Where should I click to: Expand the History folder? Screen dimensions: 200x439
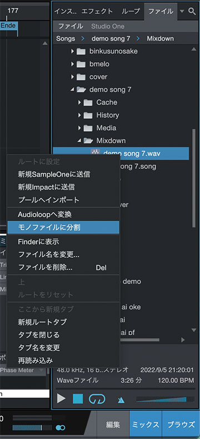[x=79, y=115]
